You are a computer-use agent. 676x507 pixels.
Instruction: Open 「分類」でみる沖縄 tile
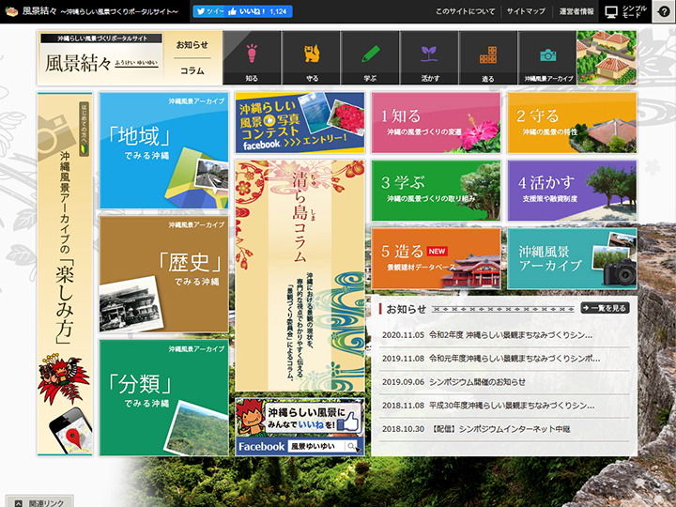click(163, 397)
